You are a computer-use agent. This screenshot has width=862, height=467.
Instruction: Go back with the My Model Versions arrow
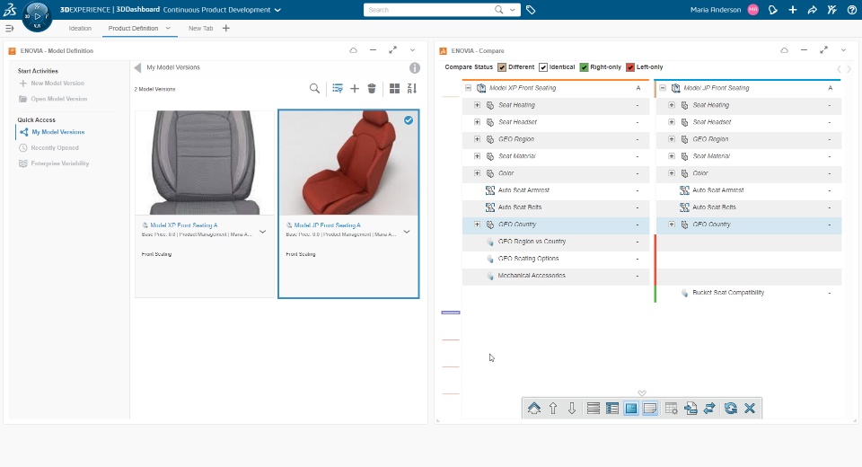coord(137,67)
